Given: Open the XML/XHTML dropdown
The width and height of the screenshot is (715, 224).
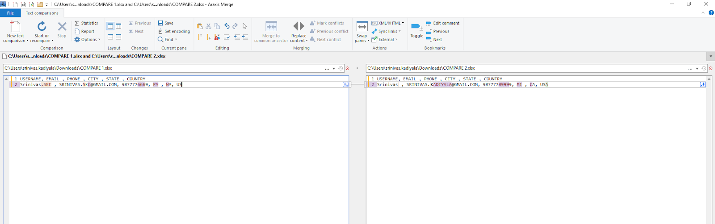Looking at the screenshot, I should pos(388,23).
